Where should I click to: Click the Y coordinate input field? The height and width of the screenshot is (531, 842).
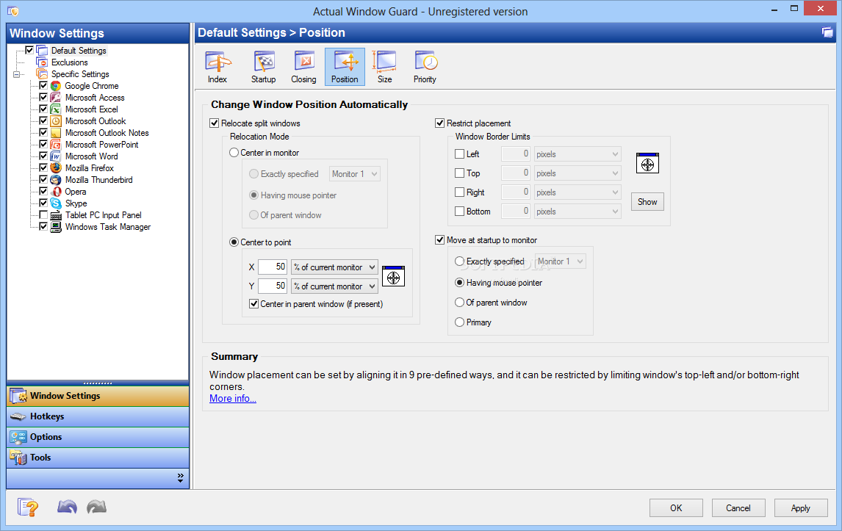(x=273, y=286)
